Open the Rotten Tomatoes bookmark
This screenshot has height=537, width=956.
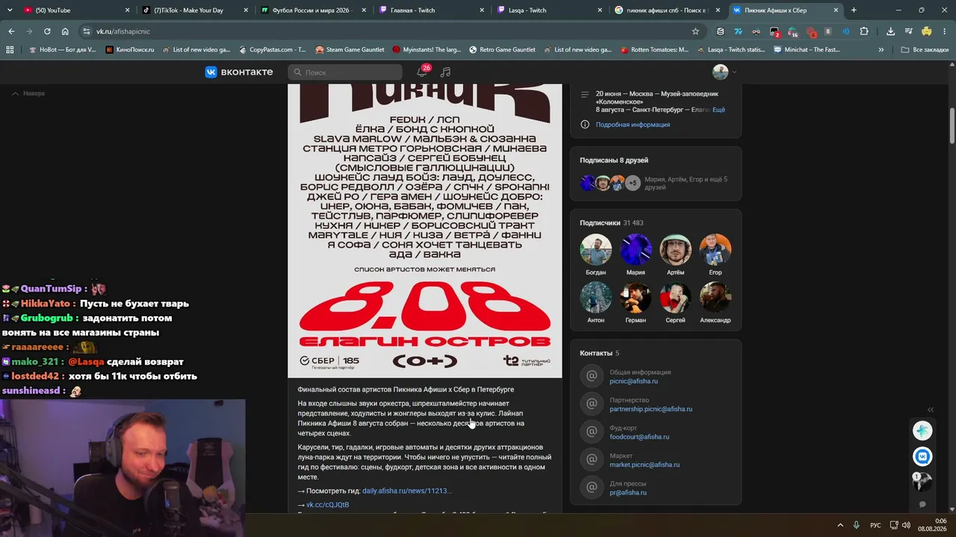654,50
